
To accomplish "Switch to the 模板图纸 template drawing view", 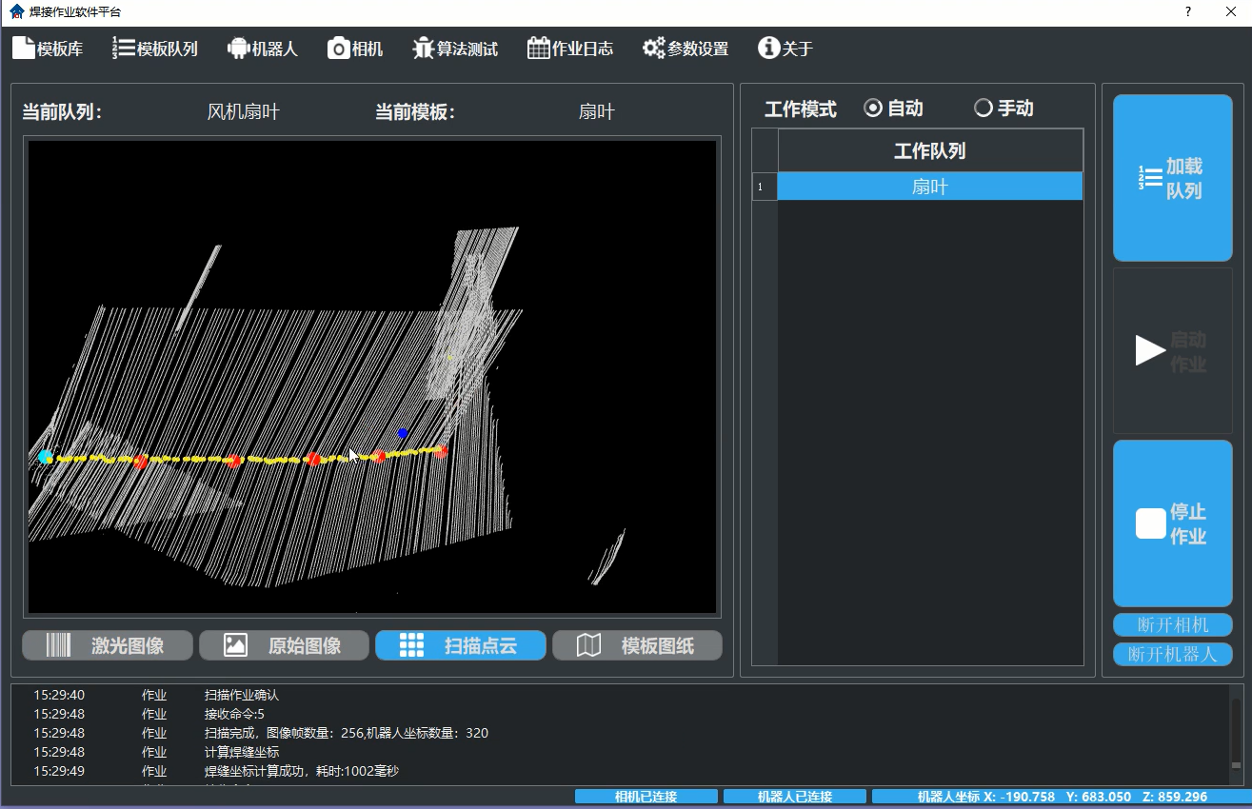I will pos(637,645).
